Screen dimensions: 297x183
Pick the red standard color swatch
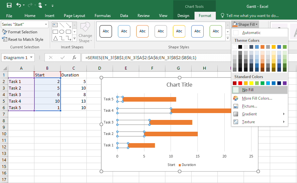pyautogui.click(x=240, y=83)
